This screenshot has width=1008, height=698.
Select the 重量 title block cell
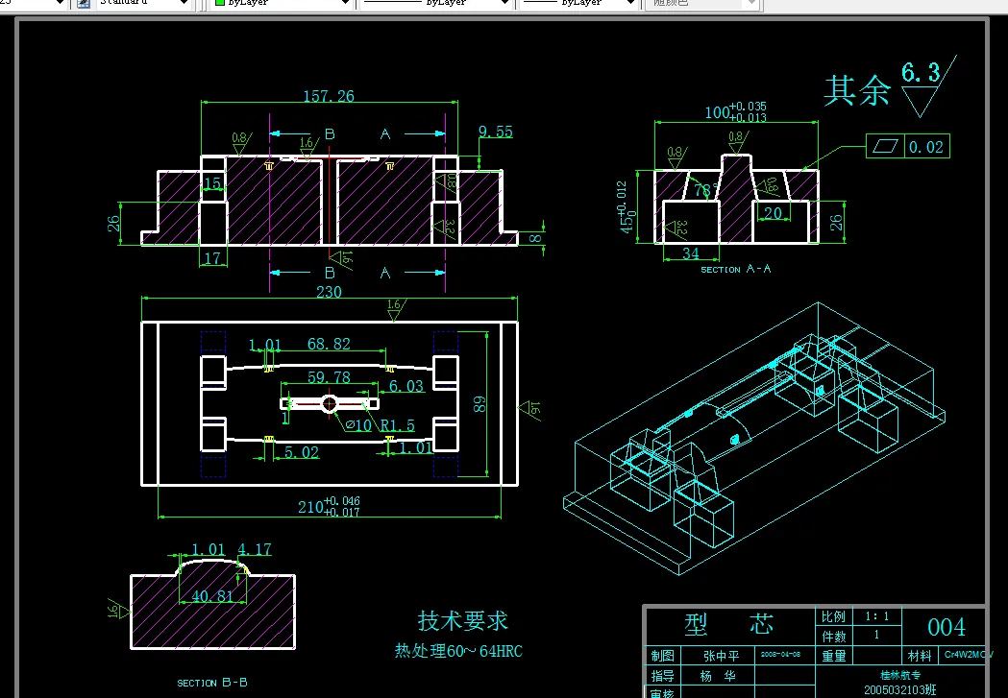pyautogui.click(x=834, y=656)
